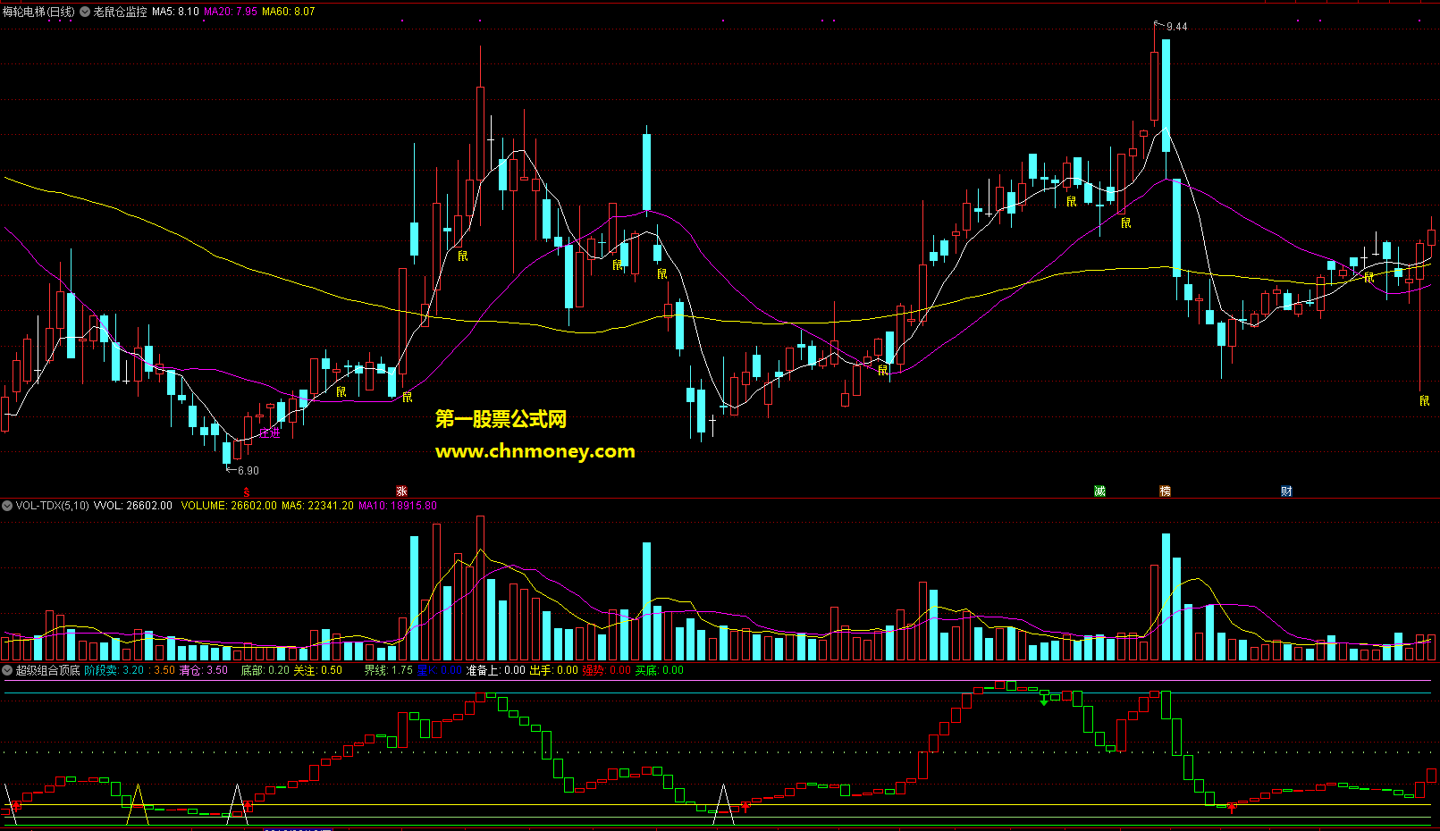
Task: Click the volume MA5: 22341.20 label
Action: click(317, 506)
